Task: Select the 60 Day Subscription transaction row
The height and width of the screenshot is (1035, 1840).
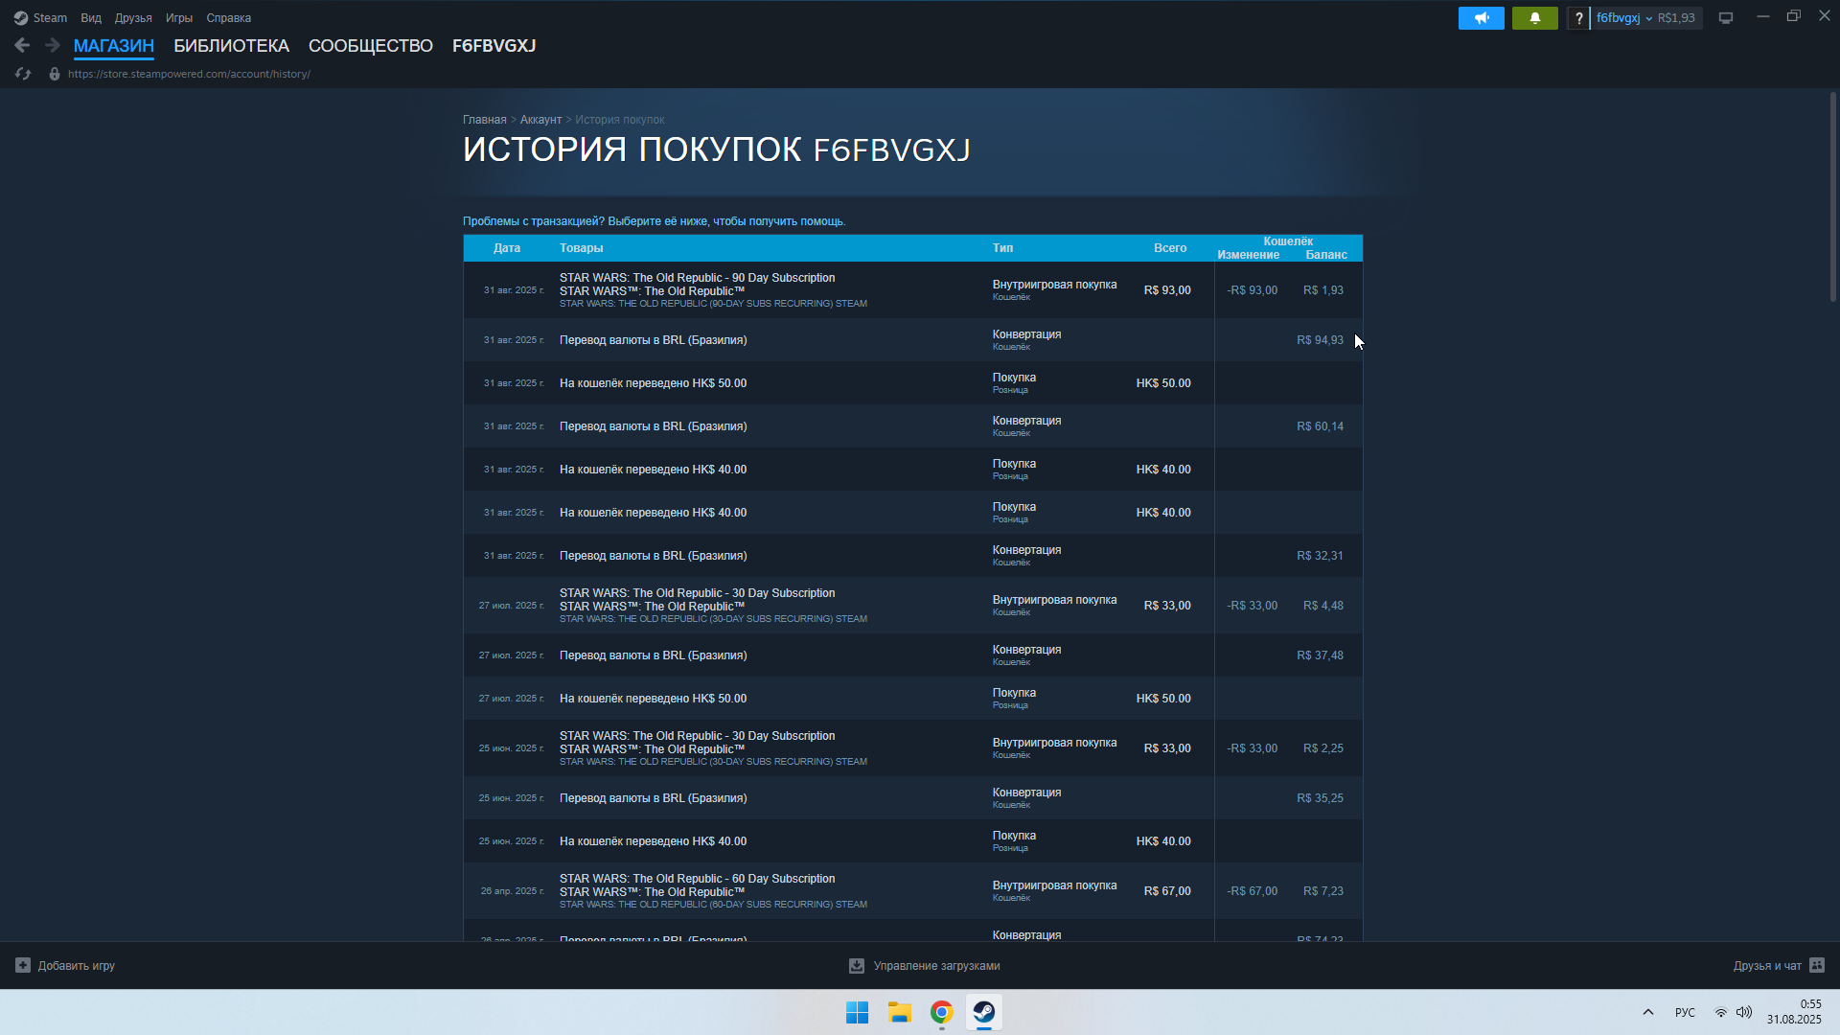Action: [912, 891]
